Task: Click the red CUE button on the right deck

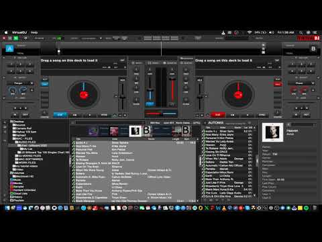Action: (x=218, y=115)
